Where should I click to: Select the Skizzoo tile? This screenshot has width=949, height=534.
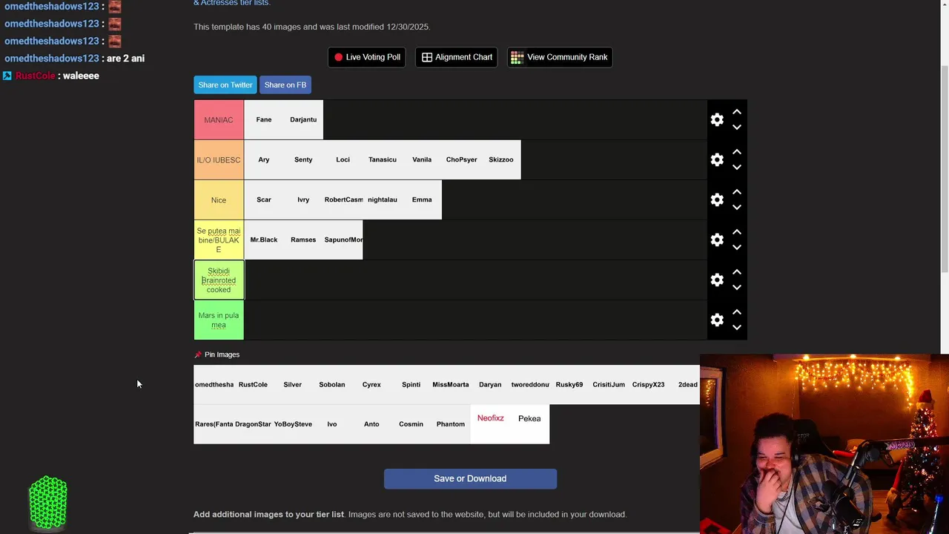point(501,159)
